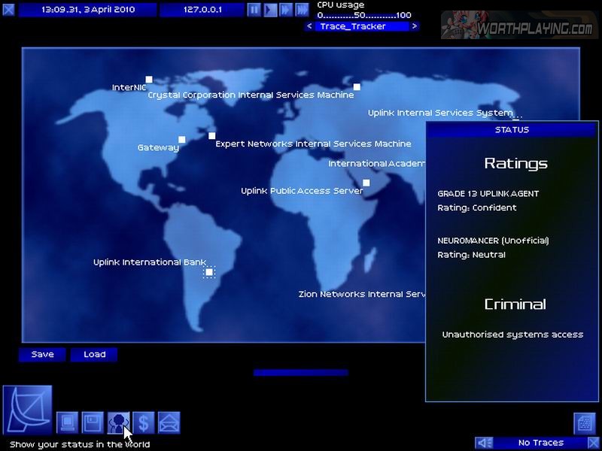602x451 pixels.
Task: Click the Save button below the map
Action: (x=42, y=355)
